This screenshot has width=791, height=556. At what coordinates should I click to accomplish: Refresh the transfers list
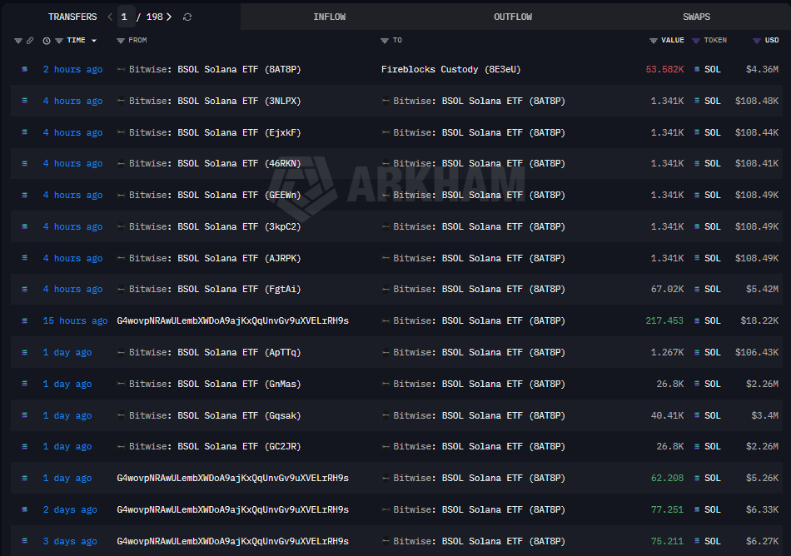point(187,17)
